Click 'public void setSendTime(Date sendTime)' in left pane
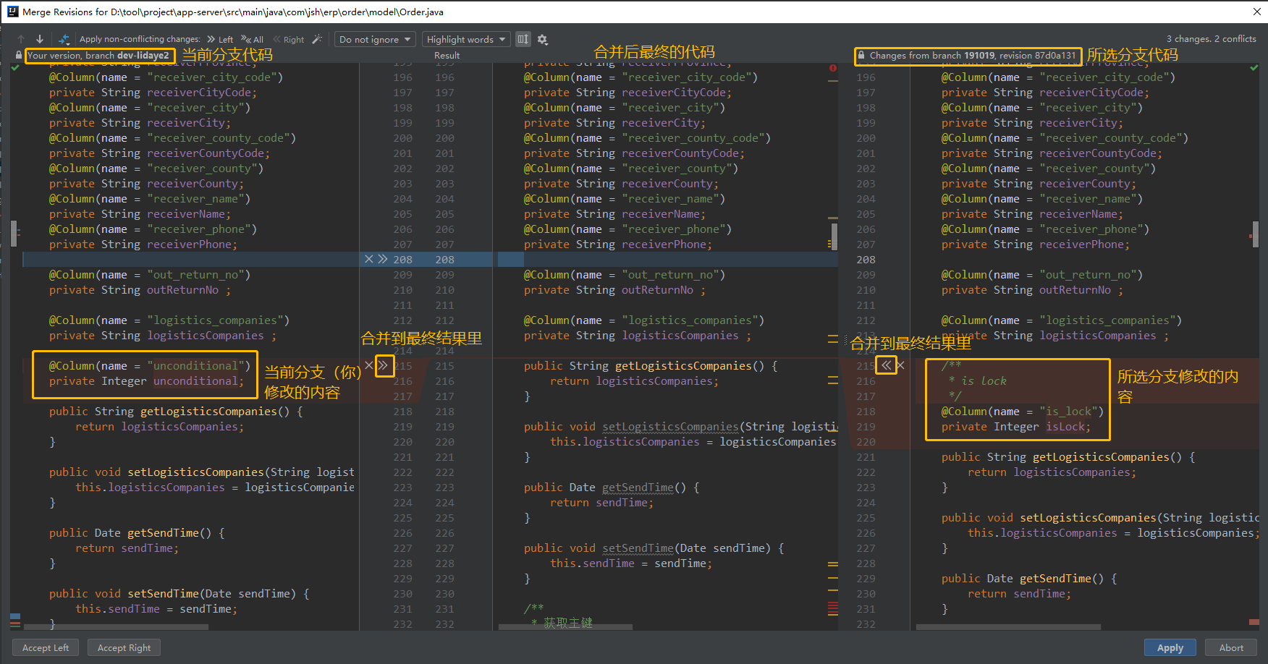1268x664 pixels. [x=179, y=594]
